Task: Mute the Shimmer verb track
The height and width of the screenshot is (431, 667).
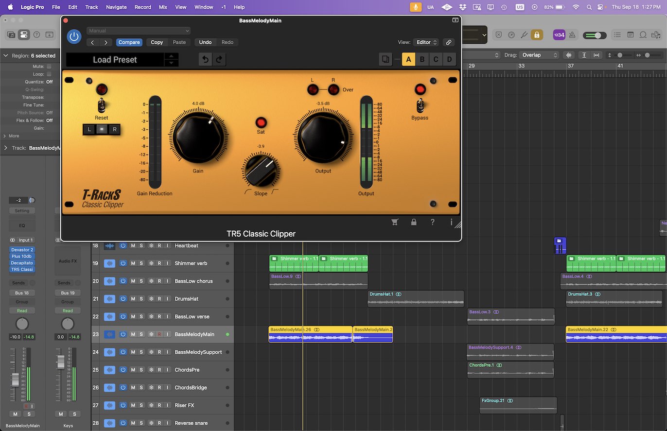Action: (133, 263)
